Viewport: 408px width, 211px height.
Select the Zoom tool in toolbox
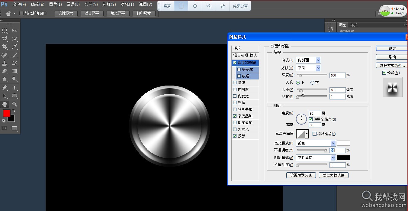pos(14,104)
